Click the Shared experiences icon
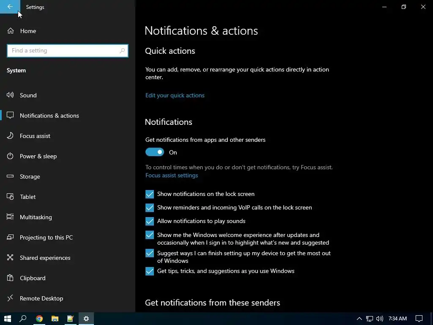Screen dimensions: 433x325 (x=10, y=257)
